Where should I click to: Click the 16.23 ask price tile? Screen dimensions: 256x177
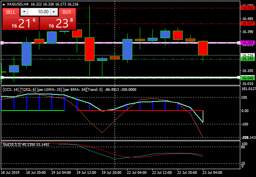[58, 23]
